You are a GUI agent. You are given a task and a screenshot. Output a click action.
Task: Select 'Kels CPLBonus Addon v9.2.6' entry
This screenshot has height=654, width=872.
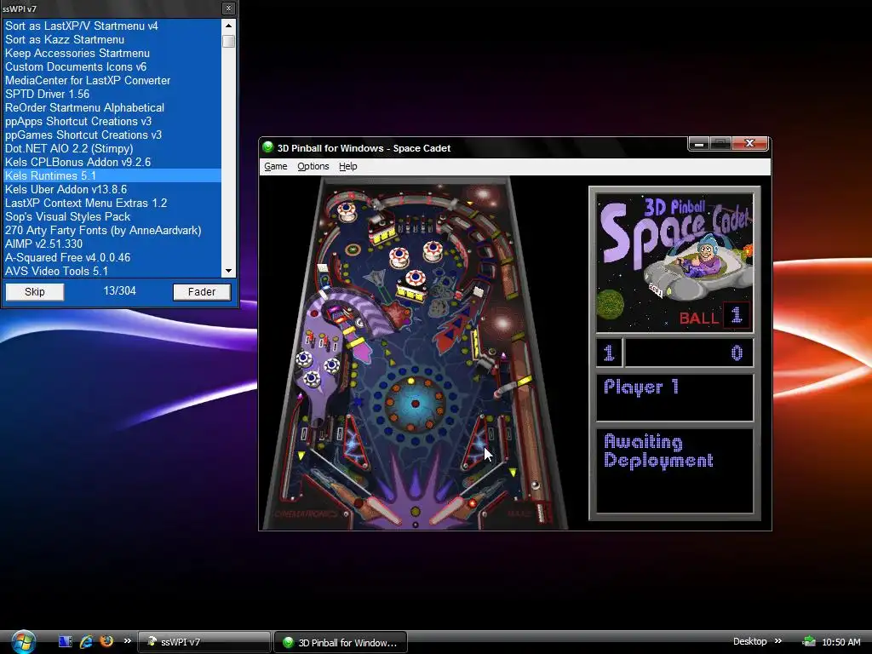[x=112, y=162]
